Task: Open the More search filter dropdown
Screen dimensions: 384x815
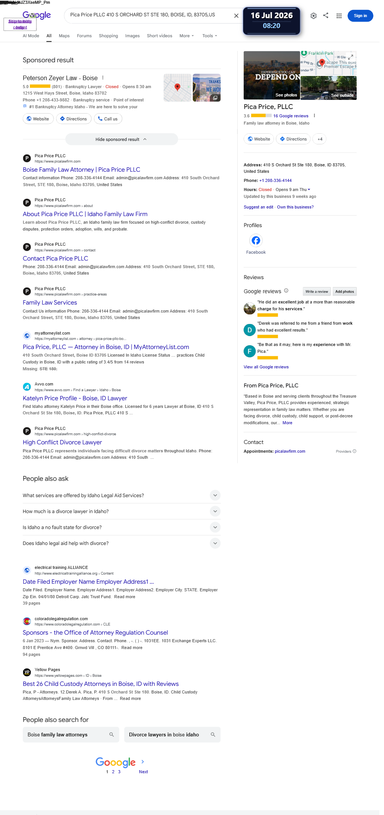Action: coord(186,36)
